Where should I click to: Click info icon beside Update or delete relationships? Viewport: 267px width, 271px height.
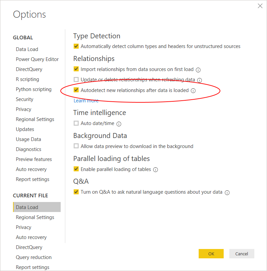coord(199,80)
